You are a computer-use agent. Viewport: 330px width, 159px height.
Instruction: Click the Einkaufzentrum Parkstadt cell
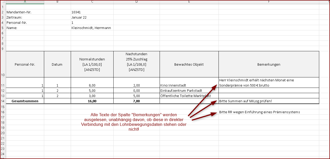click(181, 90)
